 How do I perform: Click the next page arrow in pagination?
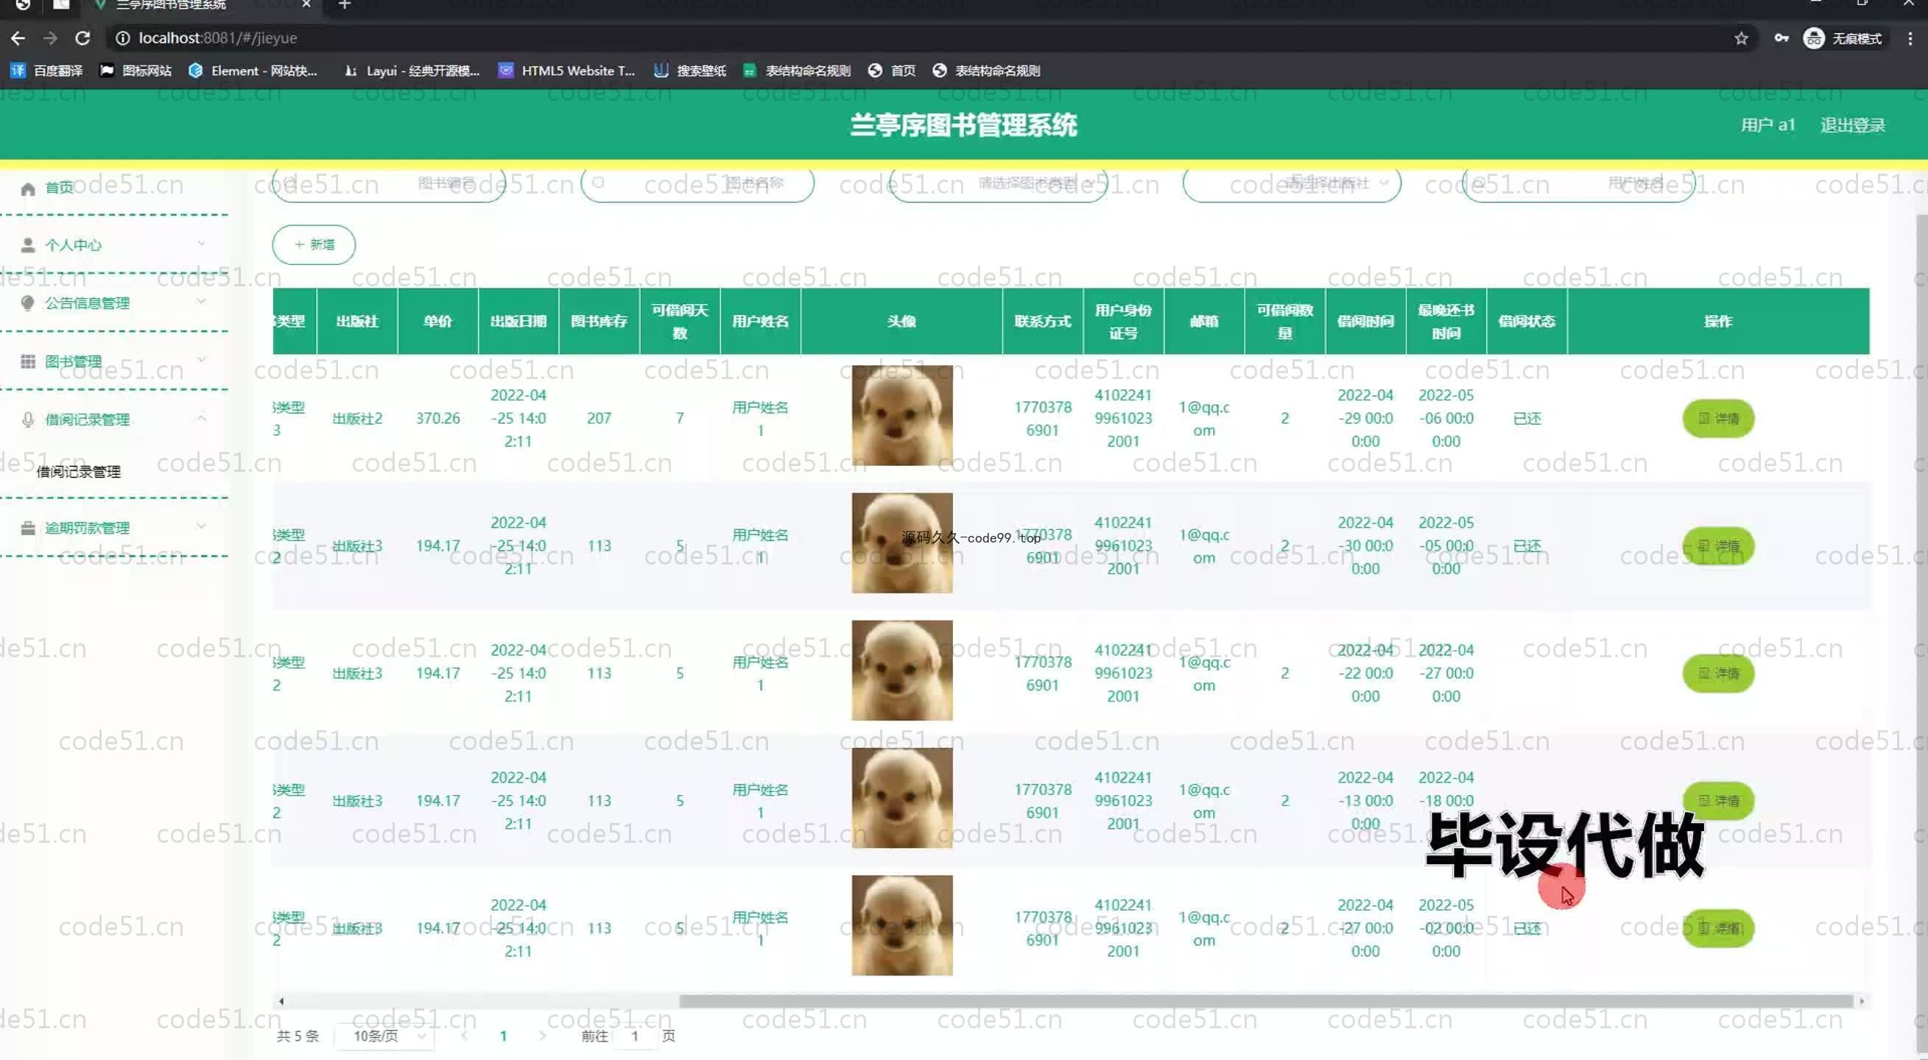click(x=543, y=1036)
